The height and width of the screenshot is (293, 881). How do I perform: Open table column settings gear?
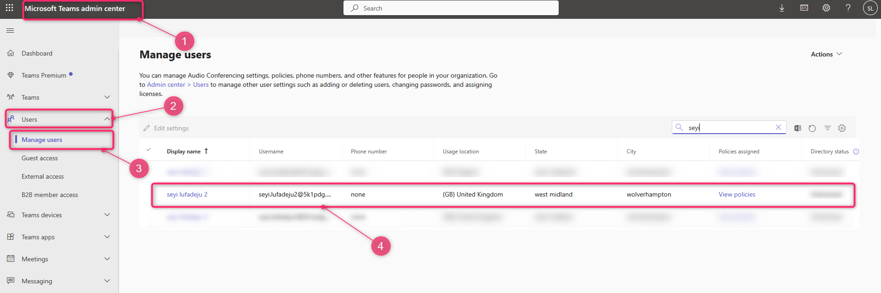pos(842,128)
